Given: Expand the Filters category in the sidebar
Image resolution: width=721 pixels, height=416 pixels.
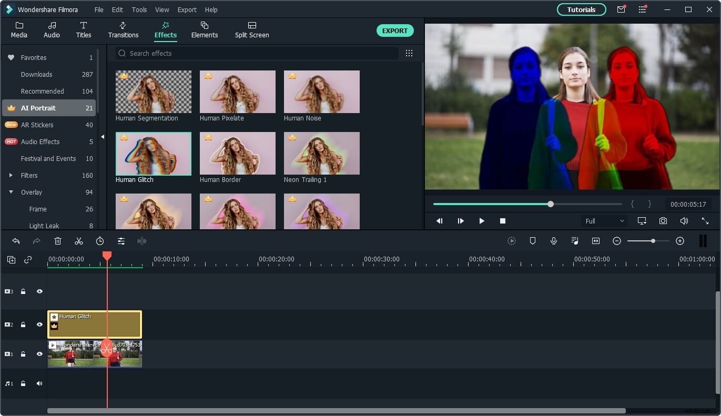Looking at the screenshot, I should tap(11, 175).
